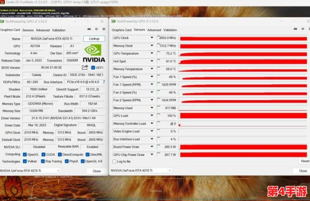Open Advanced tab in left window
Image resolution: width=310 pixels, height=201 pixels.
coord(43,30)
